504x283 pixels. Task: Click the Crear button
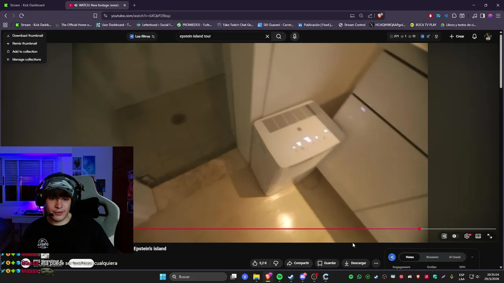(x=457, y=36)
